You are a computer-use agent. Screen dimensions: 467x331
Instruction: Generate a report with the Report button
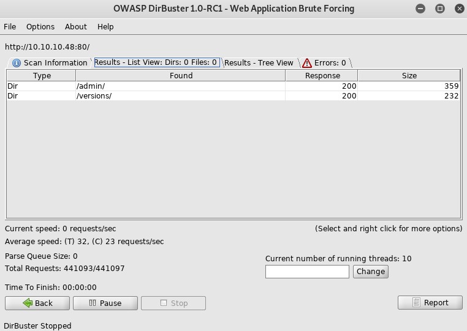430,302
